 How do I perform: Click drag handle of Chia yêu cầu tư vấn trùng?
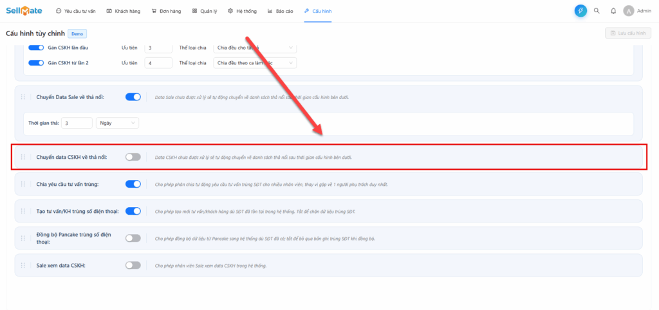[x=23, y=184]
